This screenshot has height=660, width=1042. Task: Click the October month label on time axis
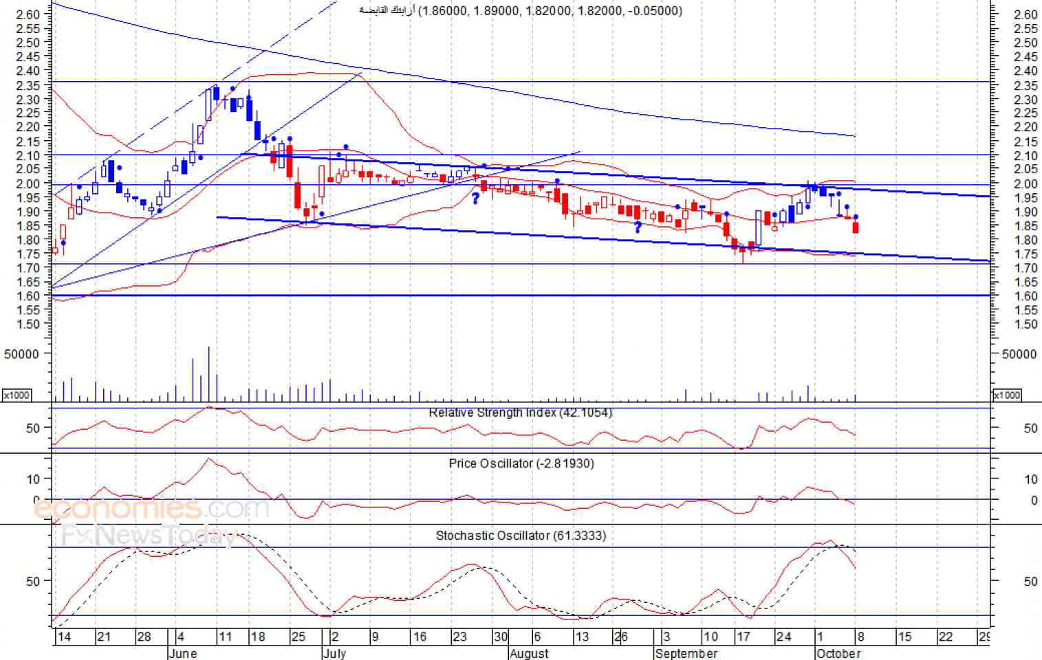pyautogui.click(x=838, y=653)
